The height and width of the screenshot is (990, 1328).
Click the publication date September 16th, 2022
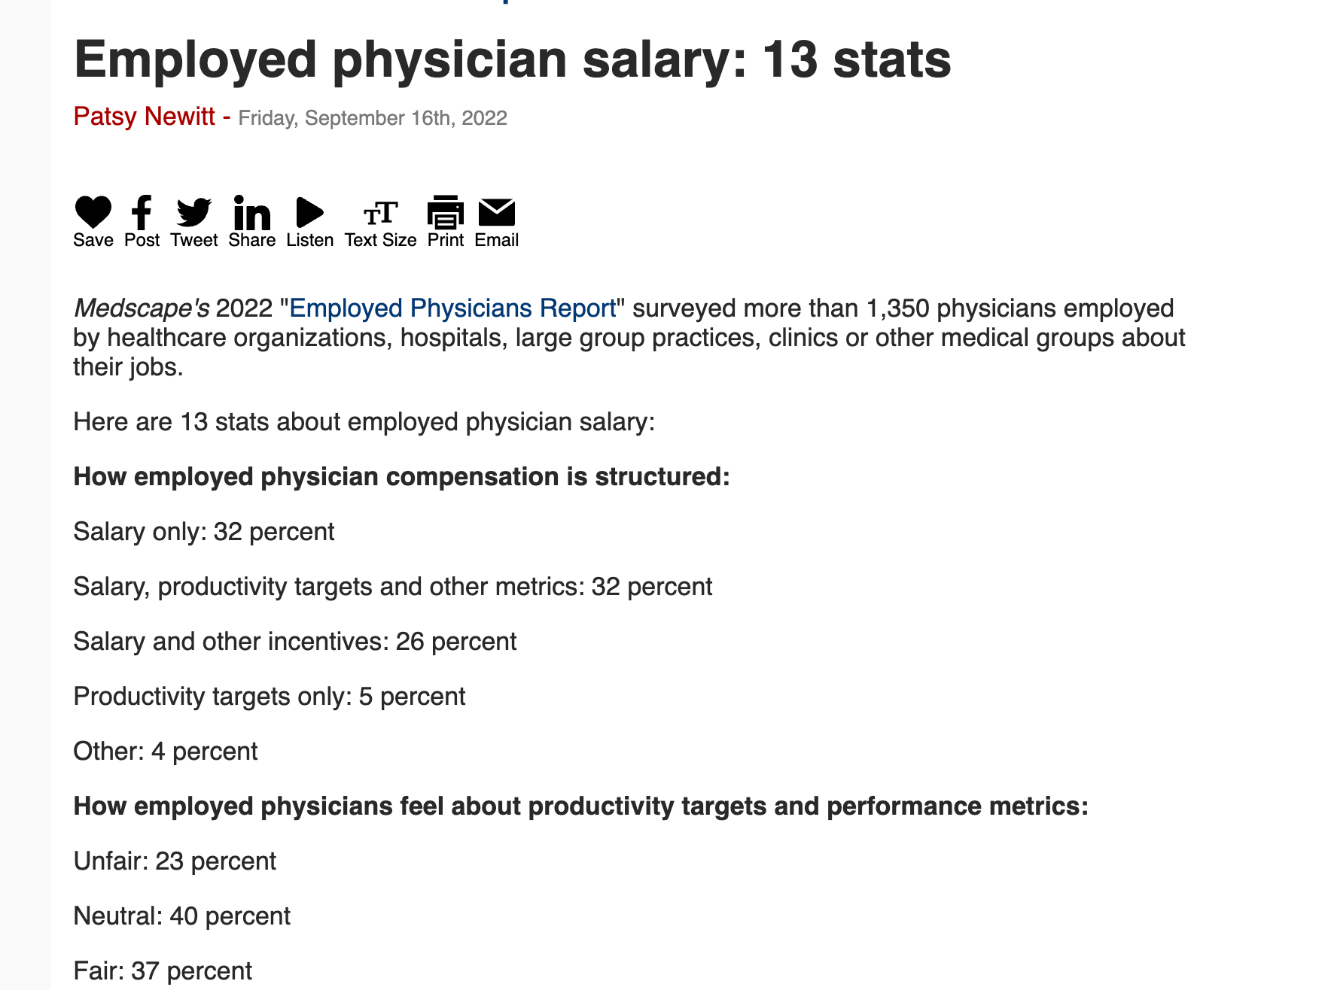[x=373, y=118]
